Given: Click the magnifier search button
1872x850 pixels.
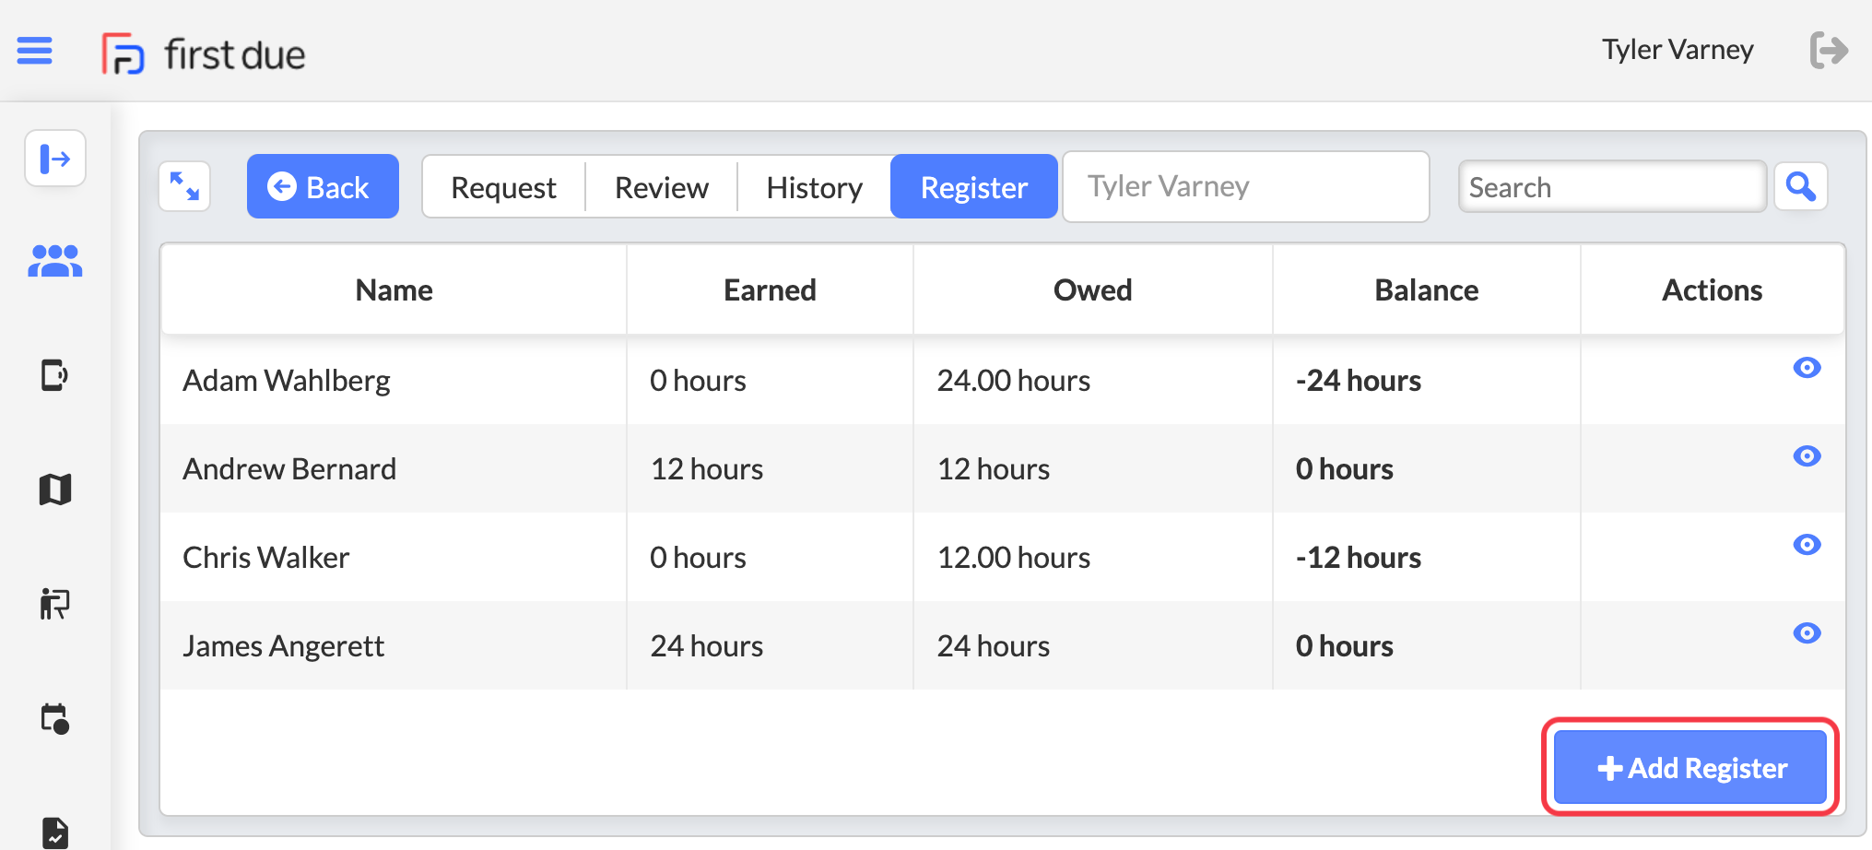Looking at the screenshot, I should click(1801, 186).
